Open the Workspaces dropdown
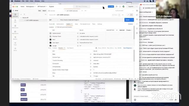 pos(31,6)
